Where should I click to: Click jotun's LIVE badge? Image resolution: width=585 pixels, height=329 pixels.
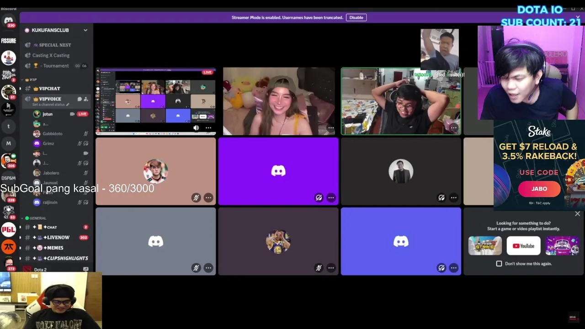pyautogui.click(x=82, y=114)
